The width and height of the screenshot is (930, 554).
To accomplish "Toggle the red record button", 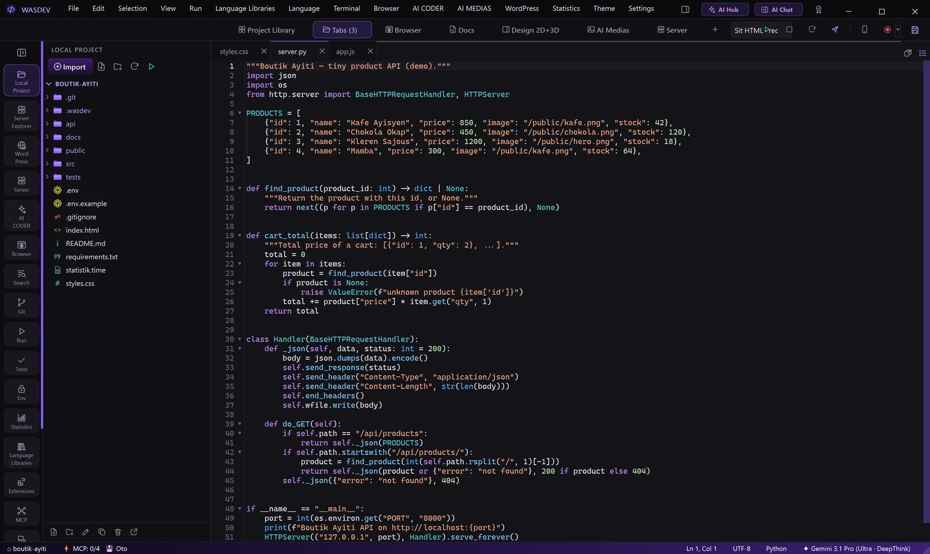I will (887, 30).
